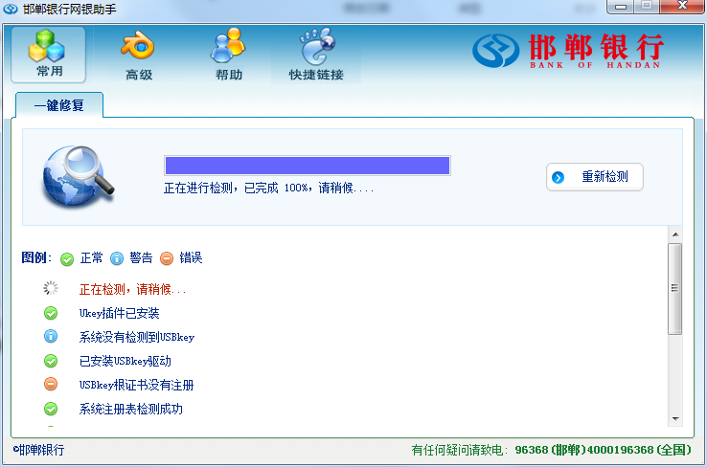Select the USBkey根证书没有注册 result row
707x467 pixels.
136,385
